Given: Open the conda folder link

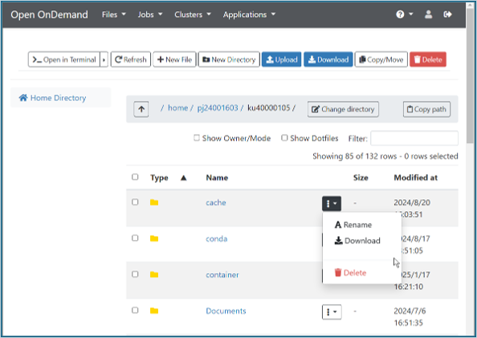Looking at the screenshot, I should [x=217, y=238].
